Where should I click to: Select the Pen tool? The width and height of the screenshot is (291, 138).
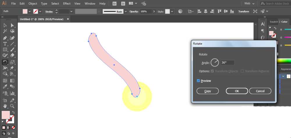5,38
